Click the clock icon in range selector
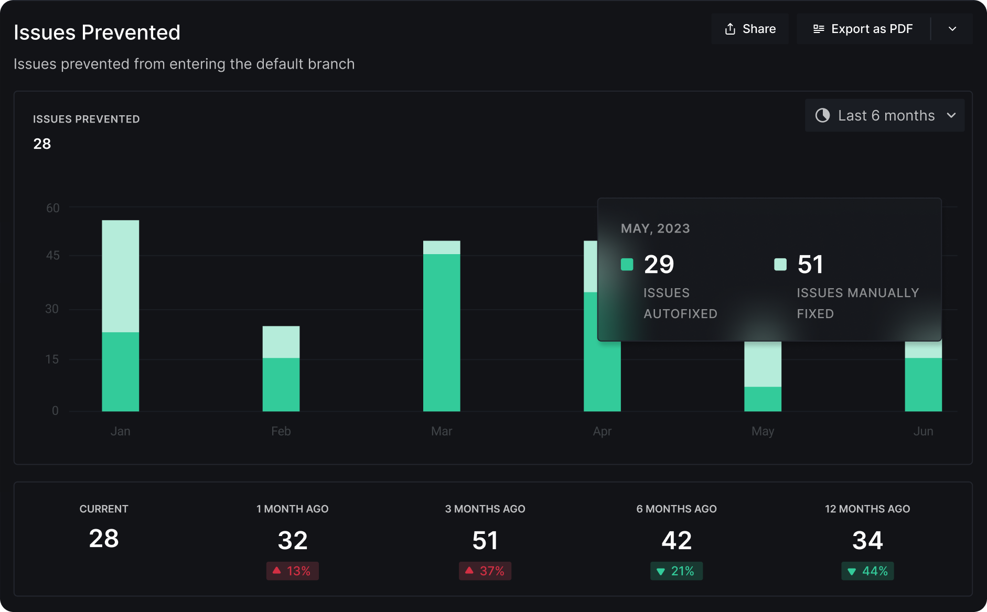The width and height of the screenshot is (987, 612). click(822, 115)
